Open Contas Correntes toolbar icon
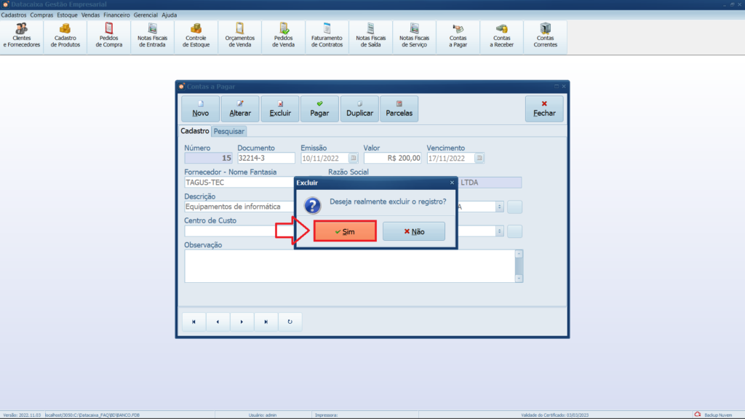 [x=546, y=36]
